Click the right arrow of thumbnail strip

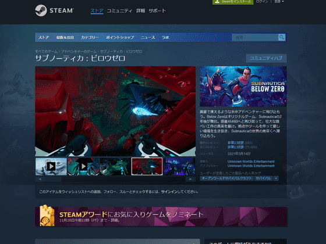pos(190,179)
